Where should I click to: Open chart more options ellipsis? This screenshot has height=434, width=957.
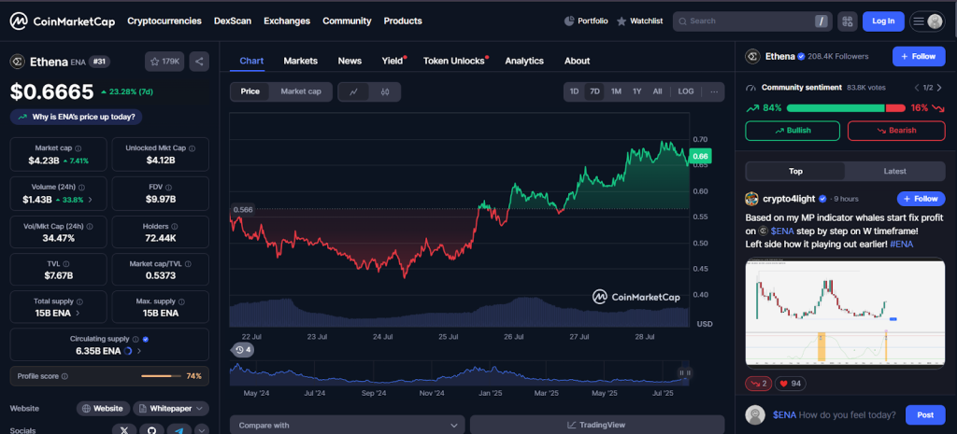click(713, 91)
